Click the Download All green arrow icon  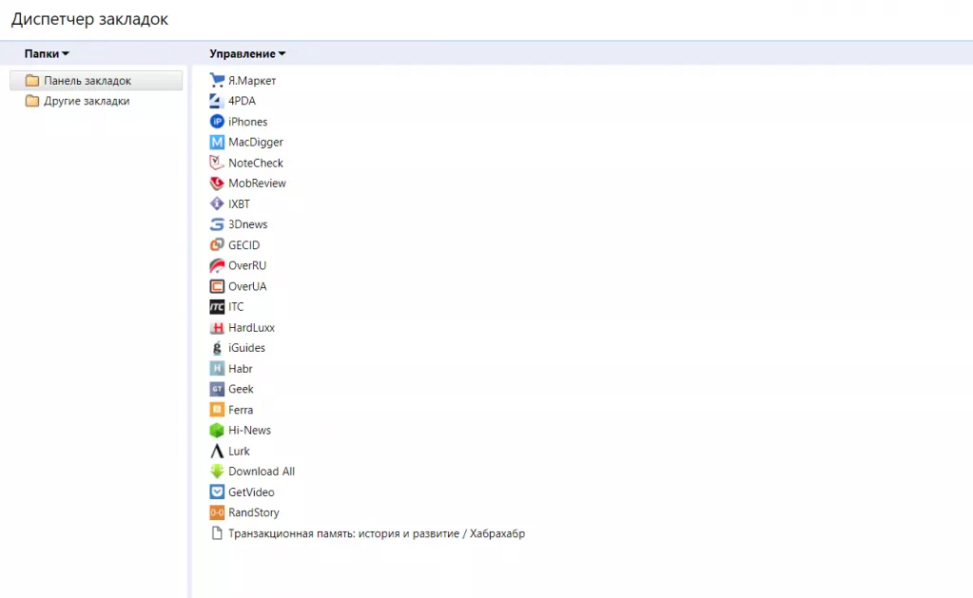click(x=216, y=471)
